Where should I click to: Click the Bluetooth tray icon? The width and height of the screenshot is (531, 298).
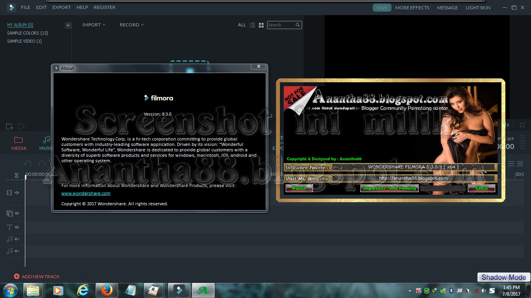451,291
